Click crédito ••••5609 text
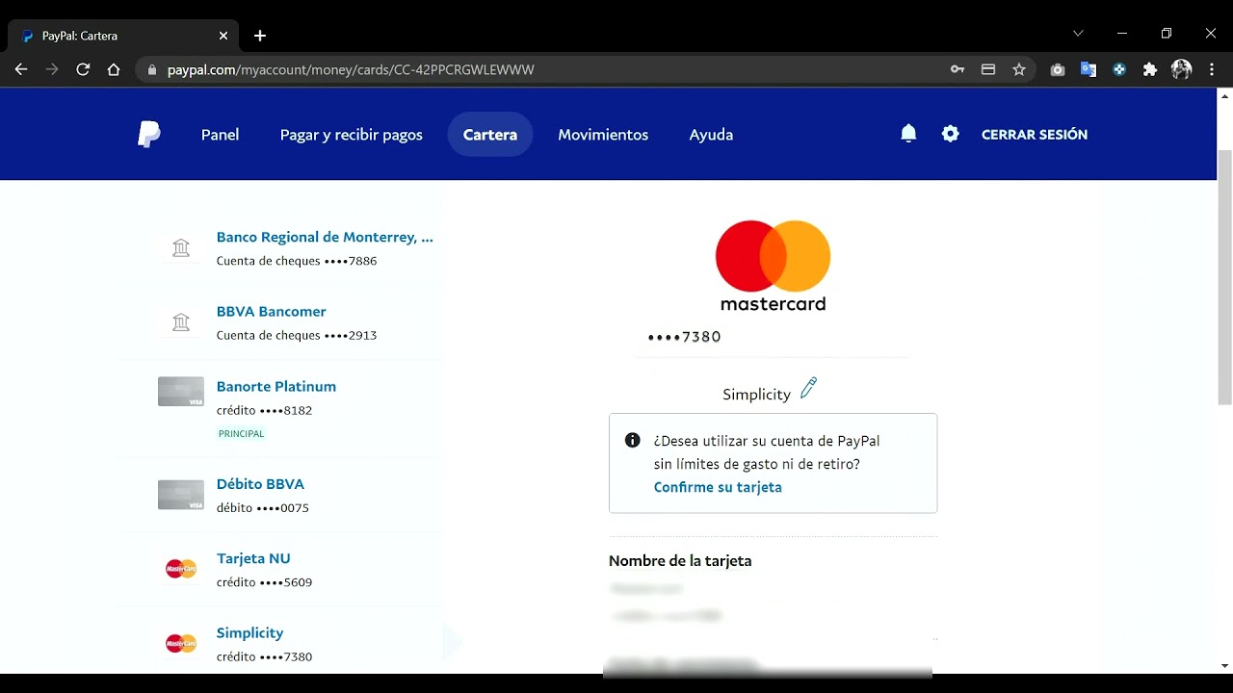1233x693 pixels. click(264, 582)
